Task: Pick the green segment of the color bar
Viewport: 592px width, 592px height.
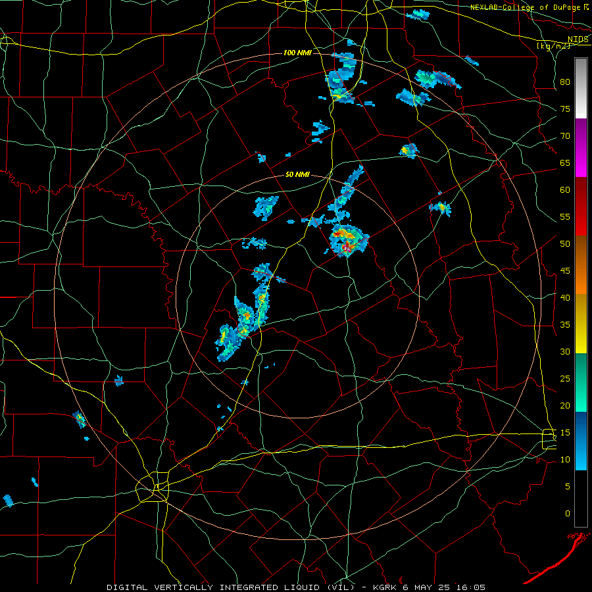Action: (x=581, y=382)
